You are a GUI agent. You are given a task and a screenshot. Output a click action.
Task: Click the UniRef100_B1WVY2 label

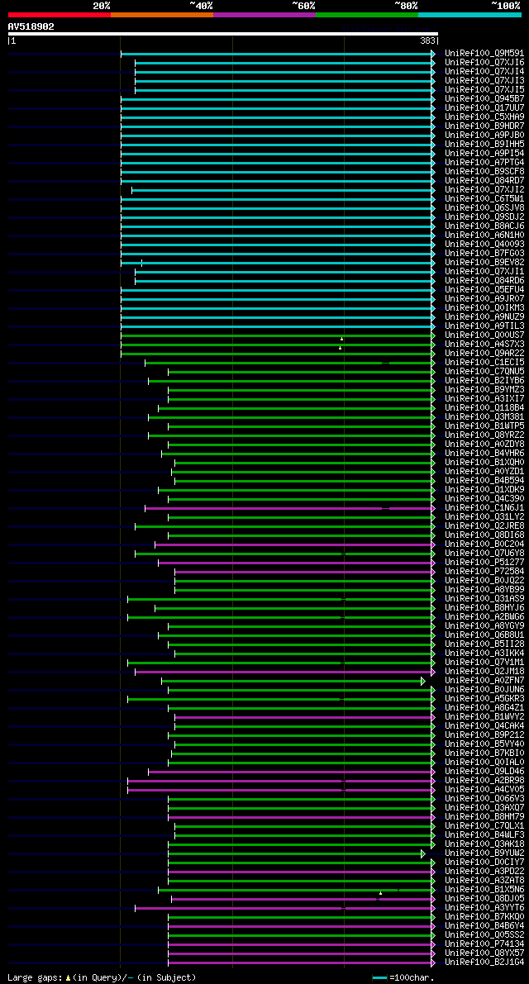click(x=484, y=716)
